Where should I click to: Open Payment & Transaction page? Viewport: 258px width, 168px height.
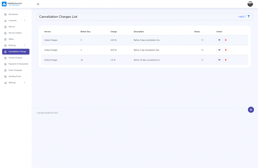[18, 64]
